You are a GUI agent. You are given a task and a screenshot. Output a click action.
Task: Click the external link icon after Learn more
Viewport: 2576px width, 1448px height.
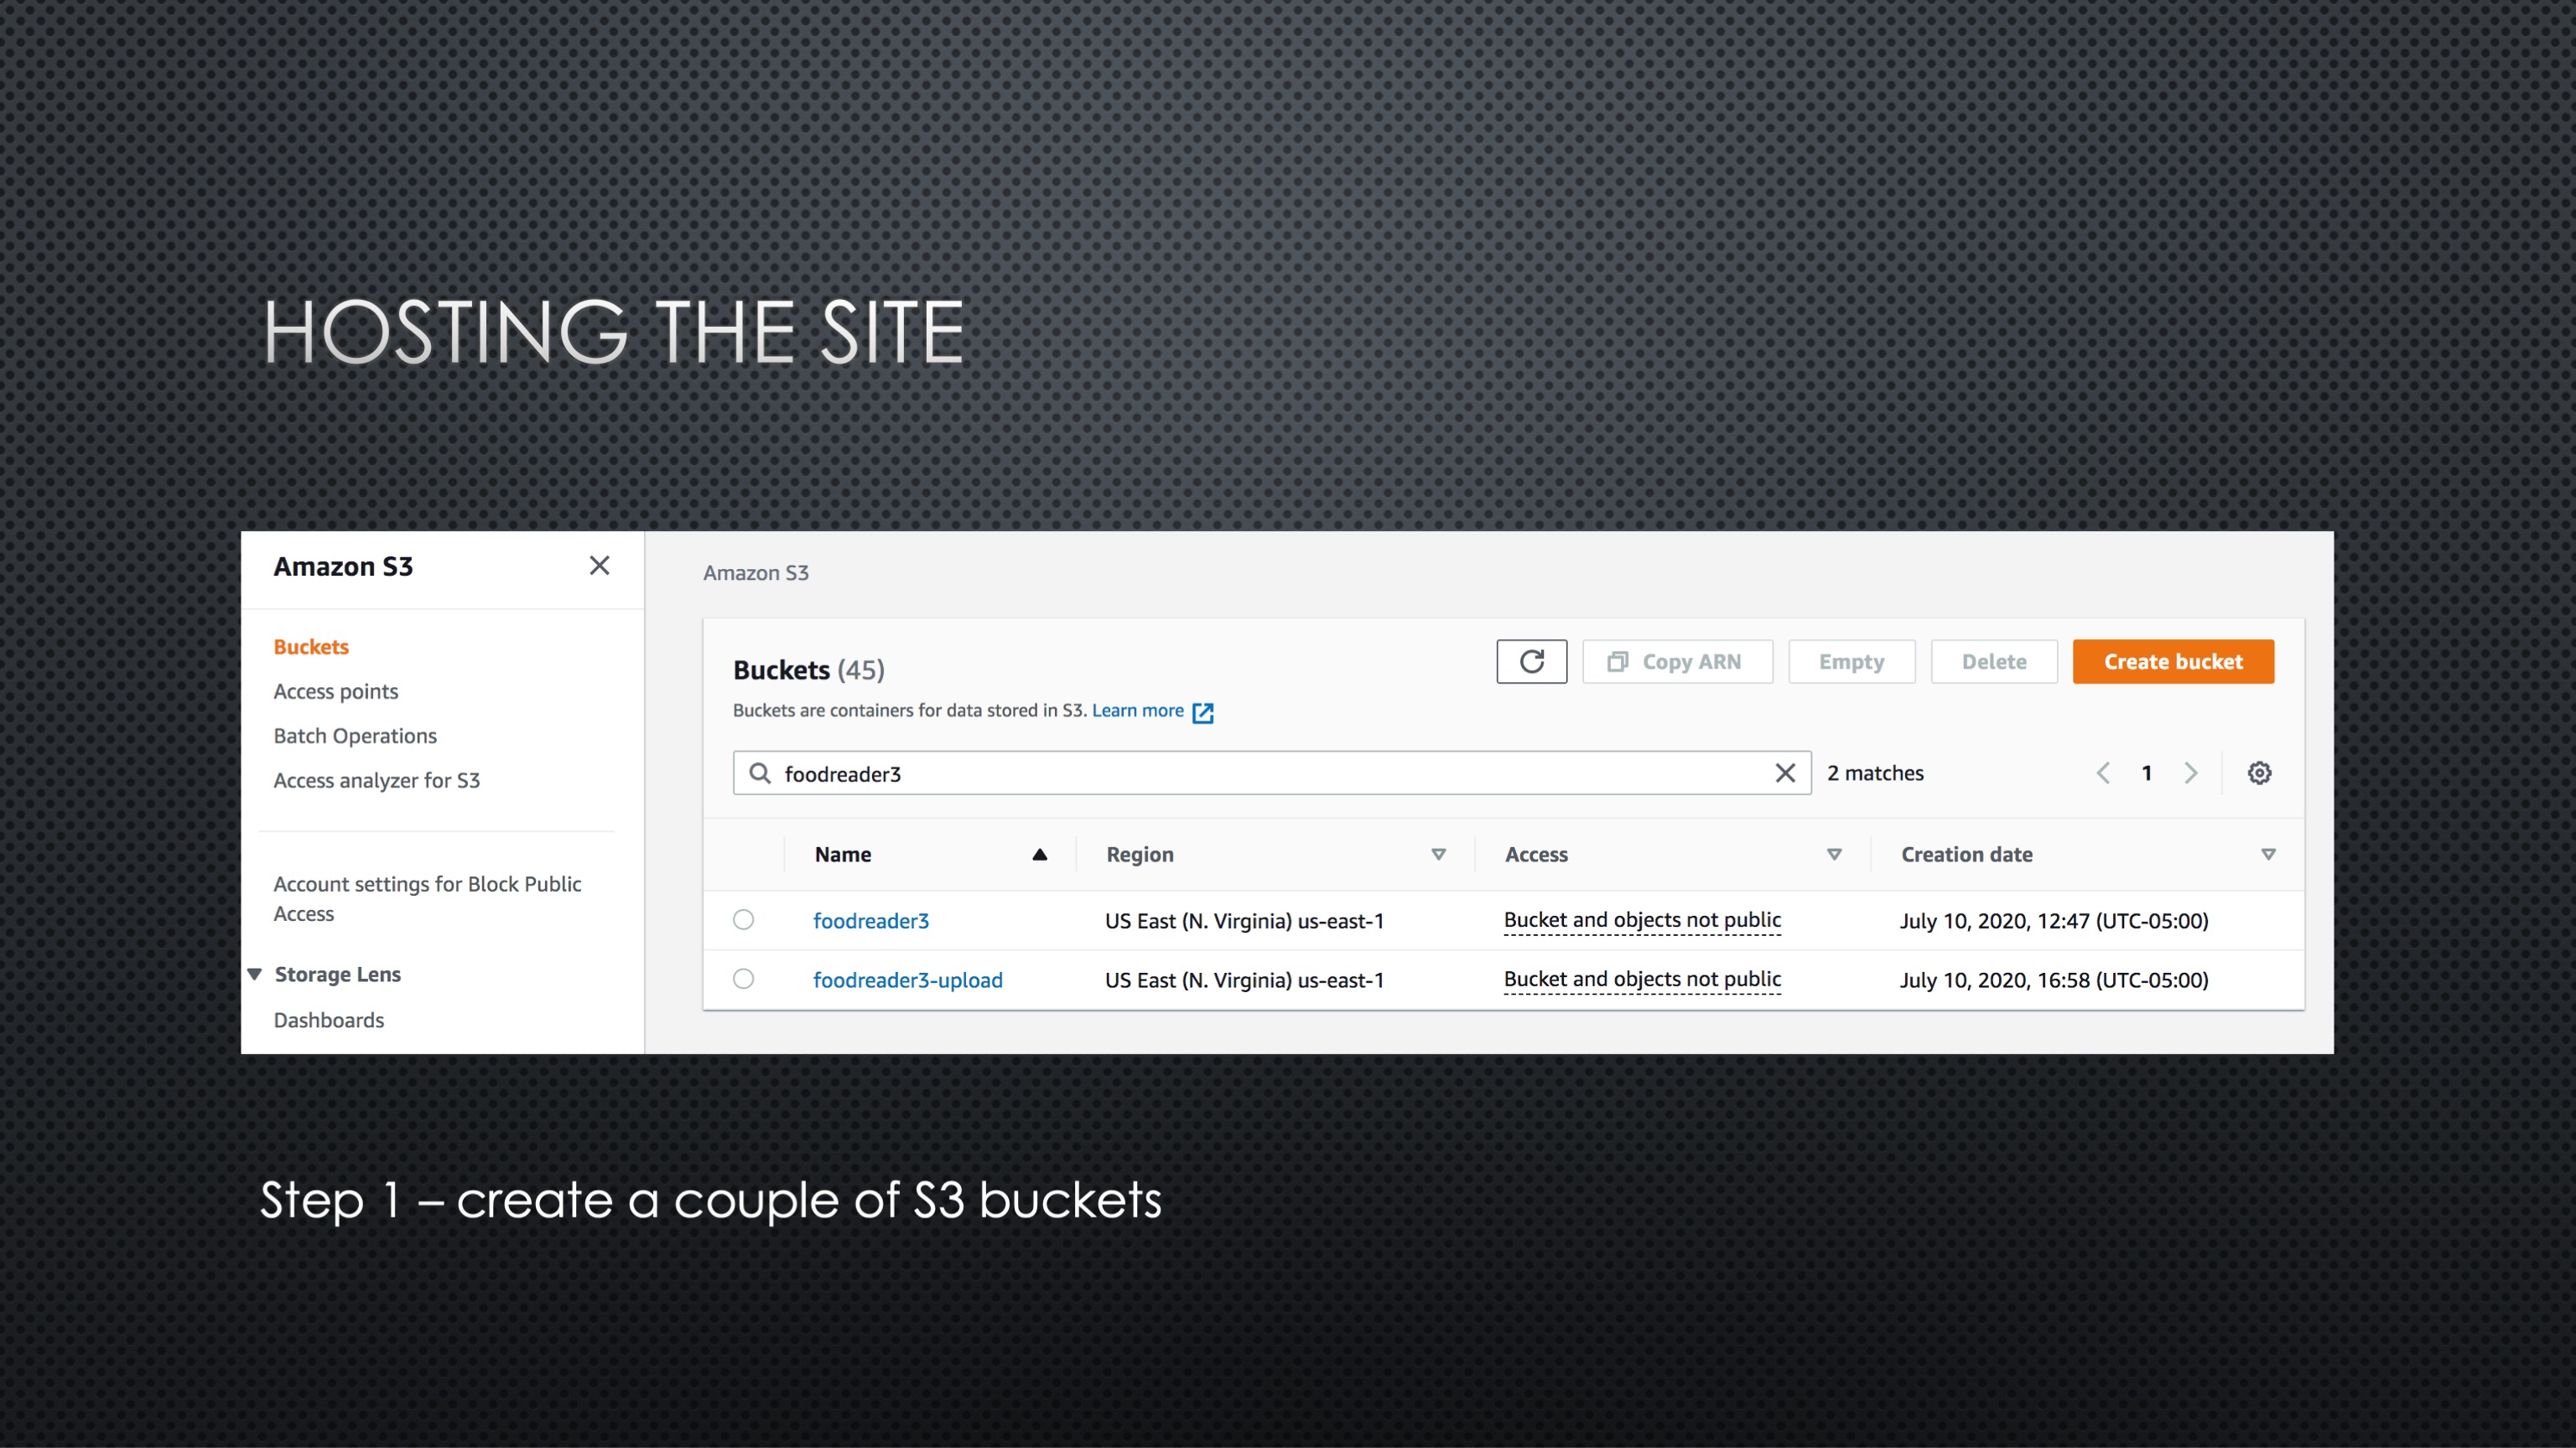tap(1203, 712)
